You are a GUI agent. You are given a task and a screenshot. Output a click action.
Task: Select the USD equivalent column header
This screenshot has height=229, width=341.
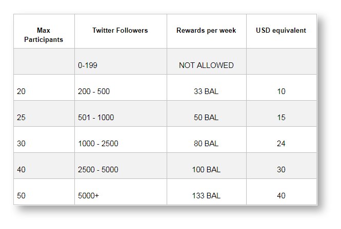point(281,30)
